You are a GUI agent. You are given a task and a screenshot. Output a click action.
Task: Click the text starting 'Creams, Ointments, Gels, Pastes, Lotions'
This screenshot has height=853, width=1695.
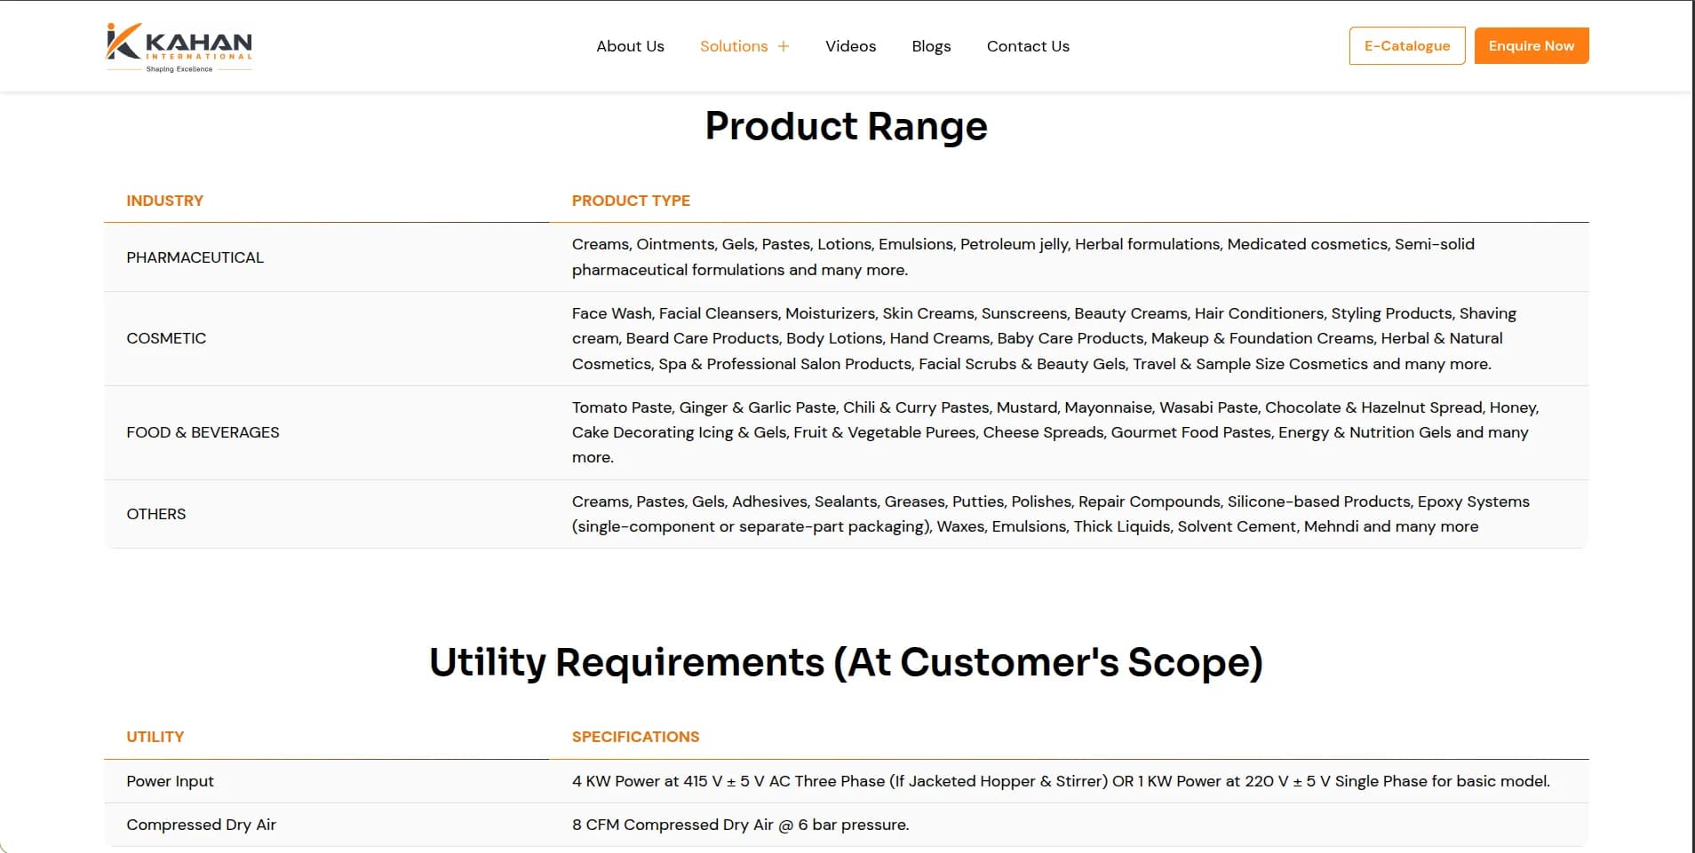pyautogui.click(x=1023, y=257)
